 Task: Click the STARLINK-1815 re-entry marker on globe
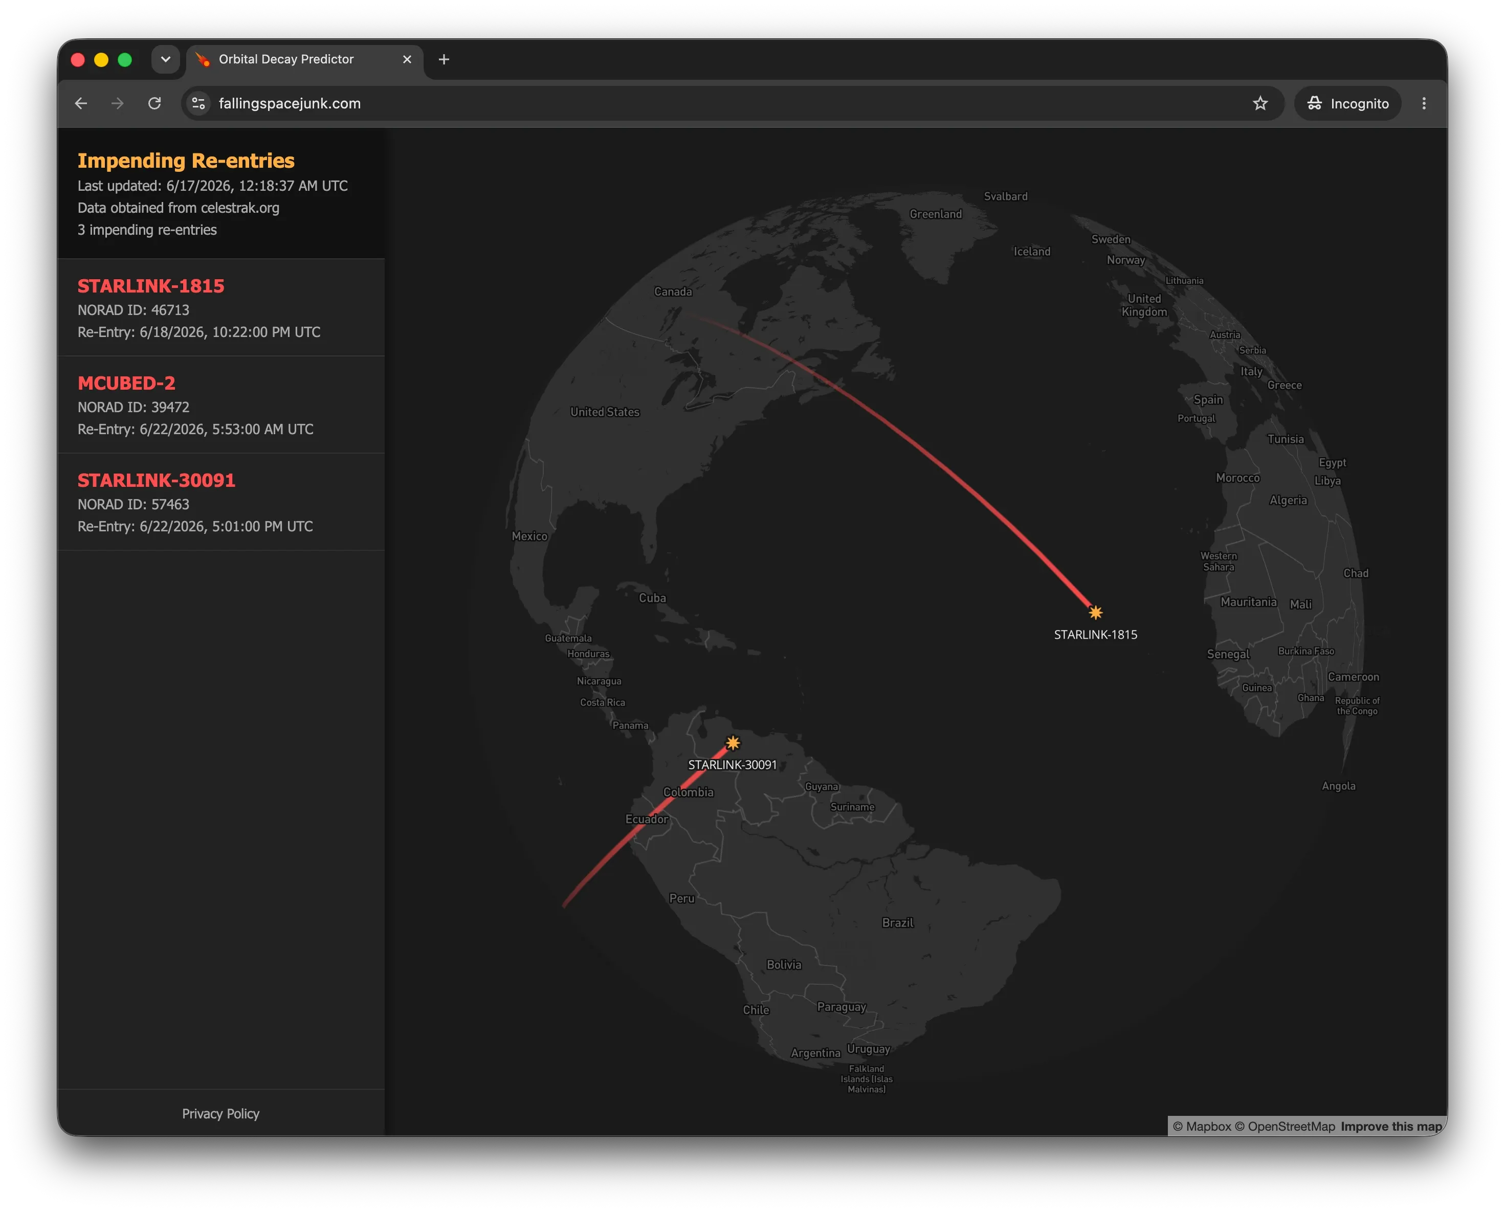[1095, 612]
